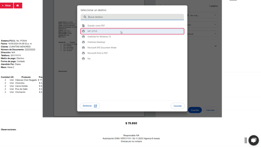Viewport: 261px width, 148px height.
Task: Open the Vertical orientation dropdown
Action: point(203,34)
